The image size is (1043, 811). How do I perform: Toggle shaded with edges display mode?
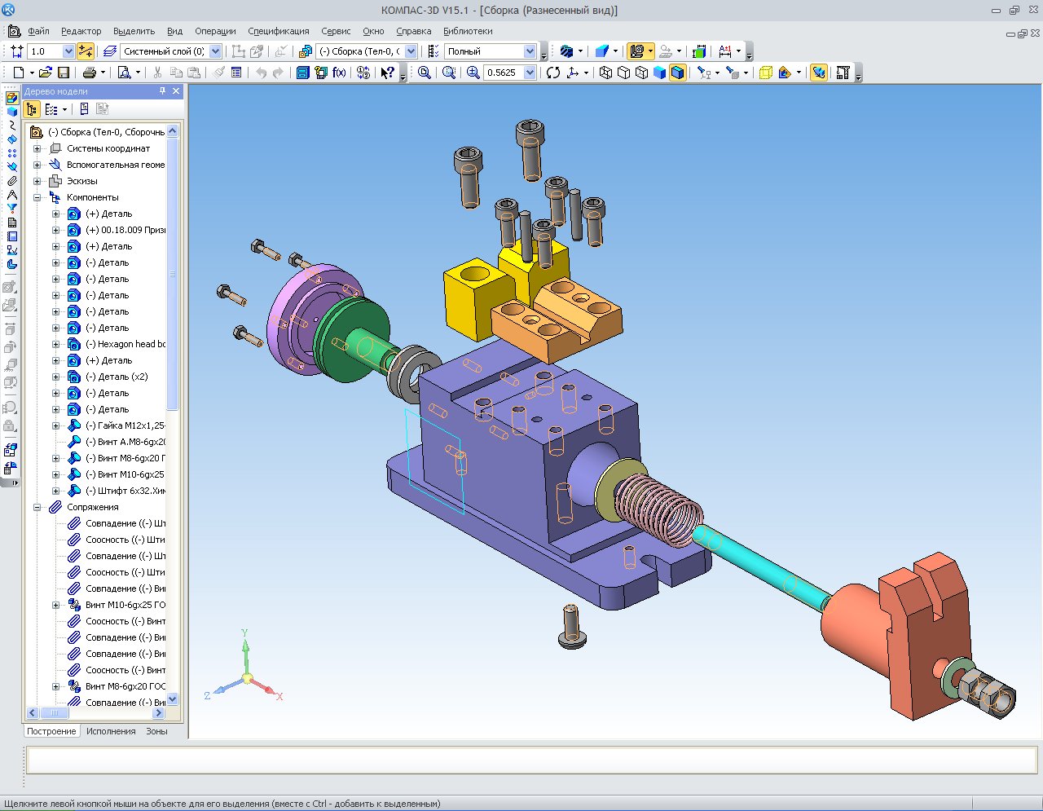pos(677,73)
